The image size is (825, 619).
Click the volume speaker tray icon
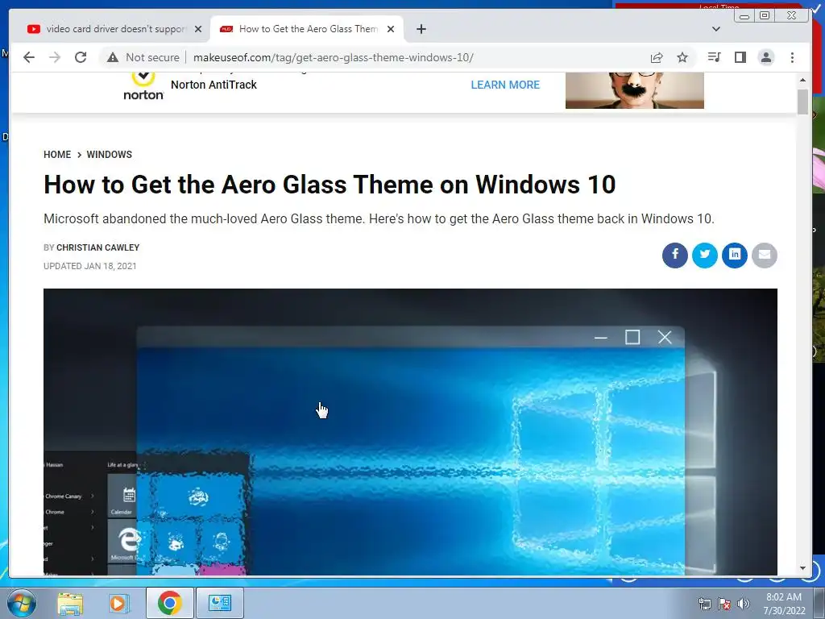(x=744, y=604)
